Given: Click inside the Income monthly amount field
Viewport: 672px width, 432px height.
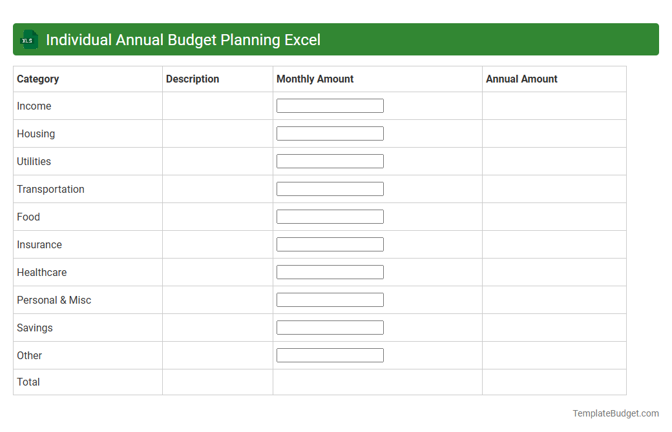Looking at the screenshot, I should pyautogui.click(x=330, y=105).
